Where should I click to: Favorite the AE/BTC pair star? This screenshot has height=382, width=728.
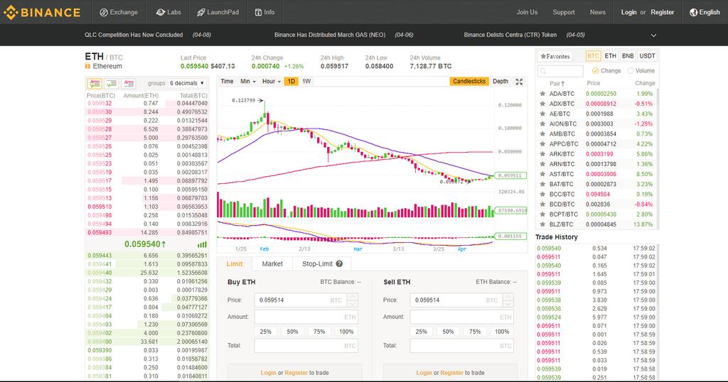click(x=542, y=114)
